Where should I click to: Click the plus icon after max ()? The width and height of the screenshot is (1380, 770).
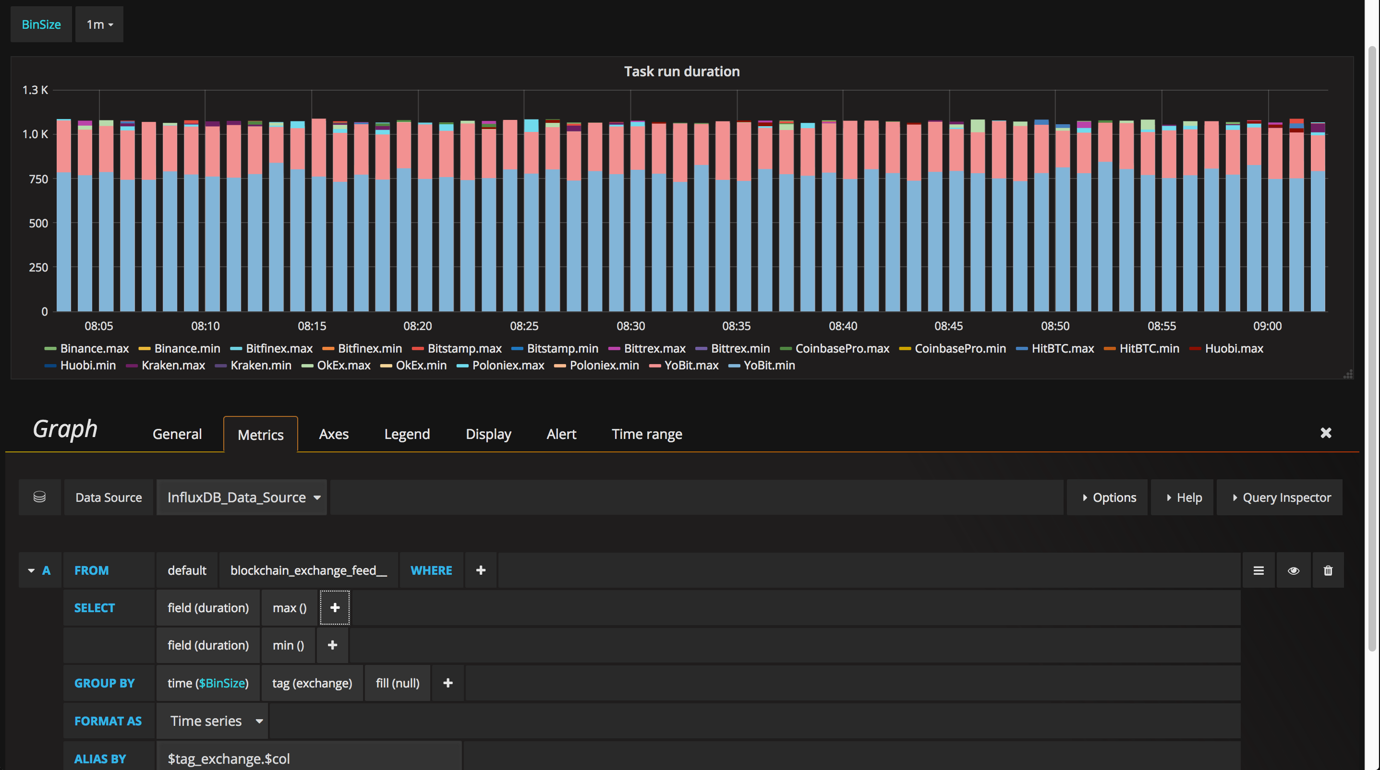(x=335, y=608)
